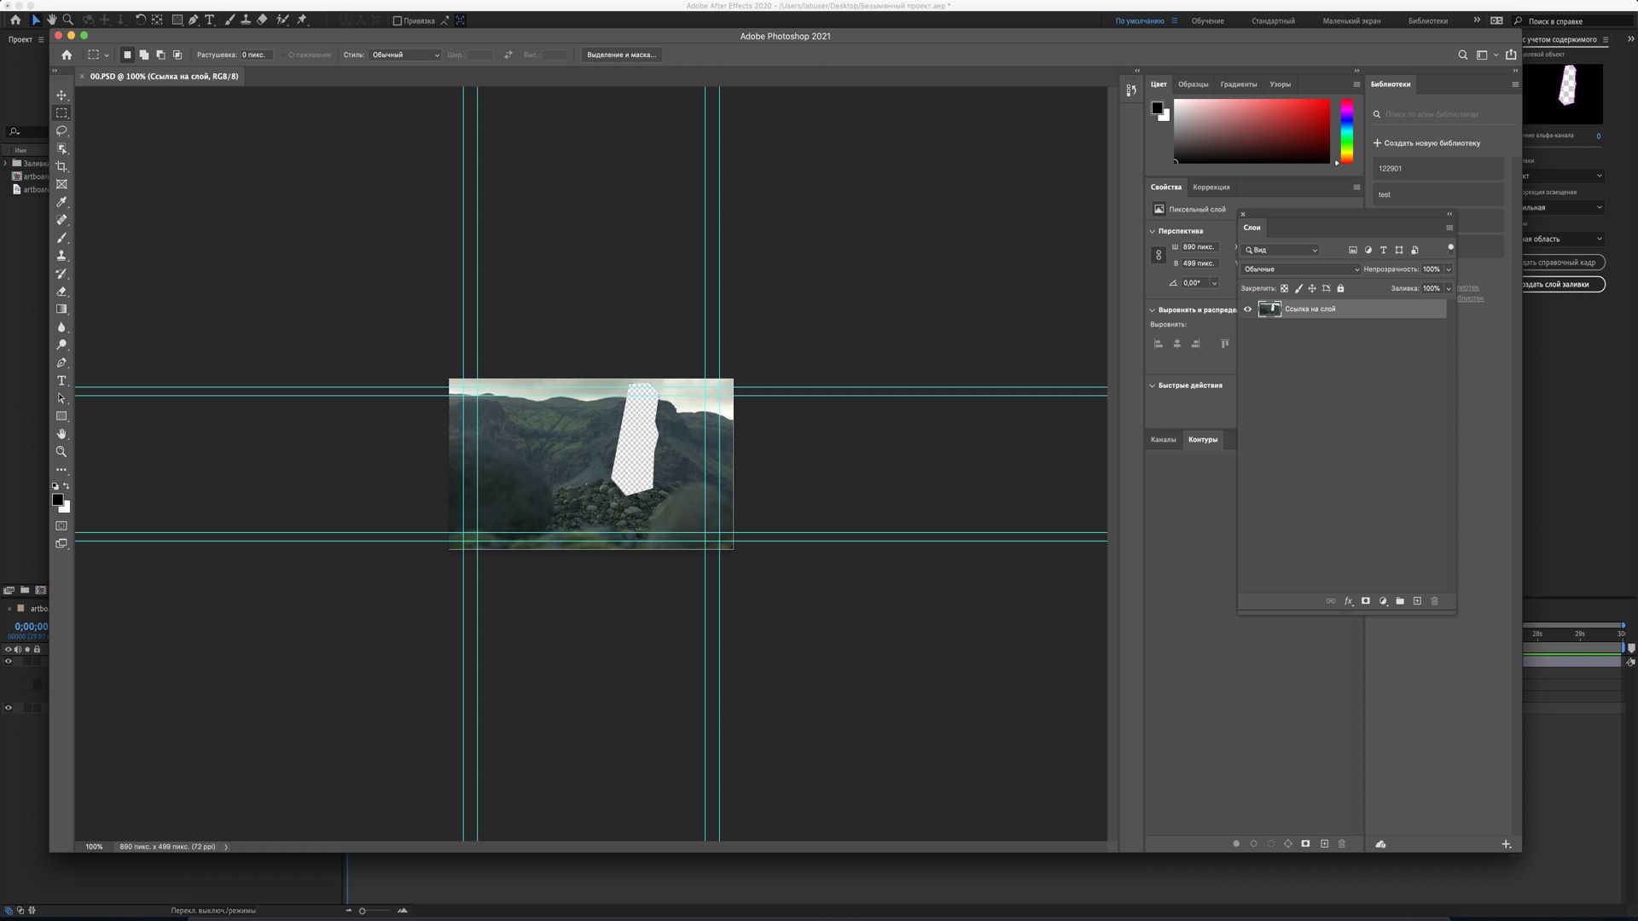Select the Crop tool

[x=62, y=165]
